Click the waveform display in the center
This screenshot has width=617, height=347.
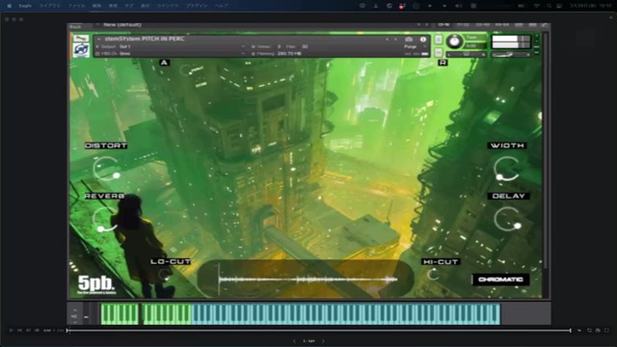click(x=306, y=279)
